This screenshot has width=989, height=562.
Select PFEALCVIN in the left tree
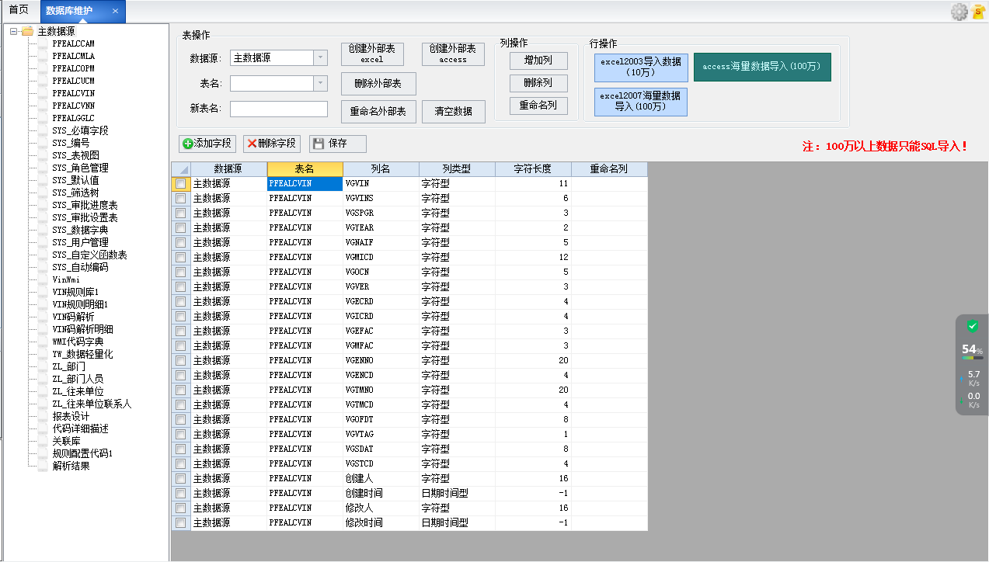click(74, 93)
